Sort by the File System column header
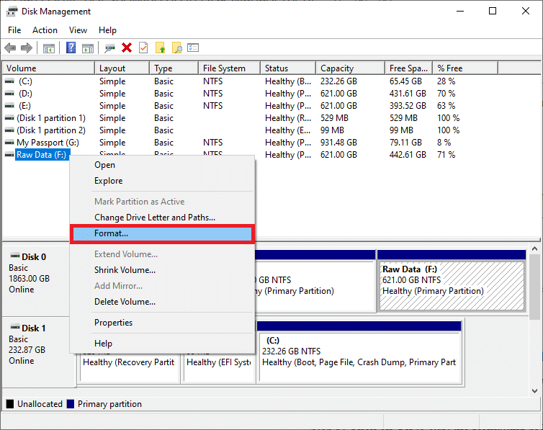The height and width of the screenshot is (430, 543). 224,68
